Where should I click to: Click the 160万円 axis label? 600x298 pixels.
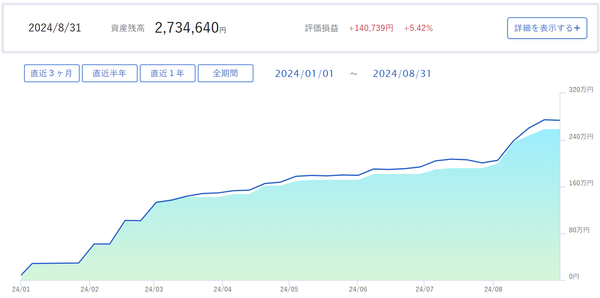click(x=581, y=183)
